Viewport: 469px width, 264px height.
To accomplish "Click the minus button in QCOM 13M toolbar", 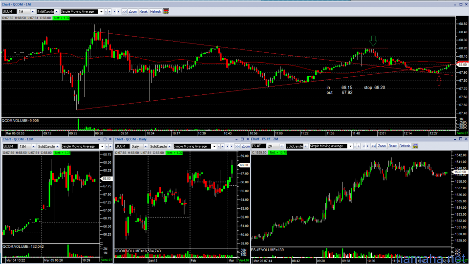I will click(x=107, y=146).
